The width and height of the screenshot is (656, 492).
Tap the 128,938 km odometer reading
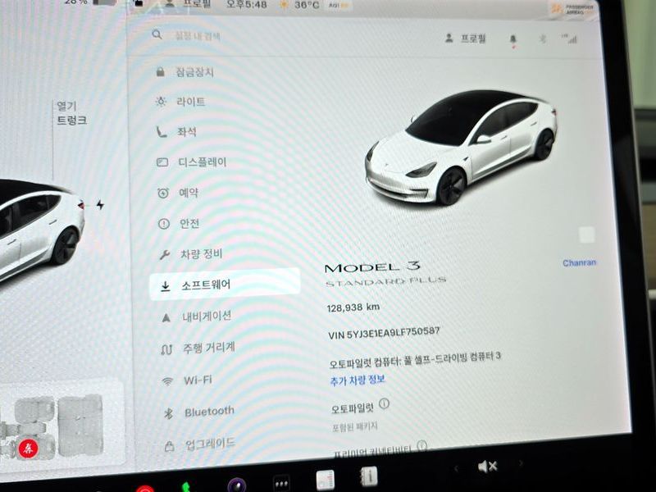(353, 307)
